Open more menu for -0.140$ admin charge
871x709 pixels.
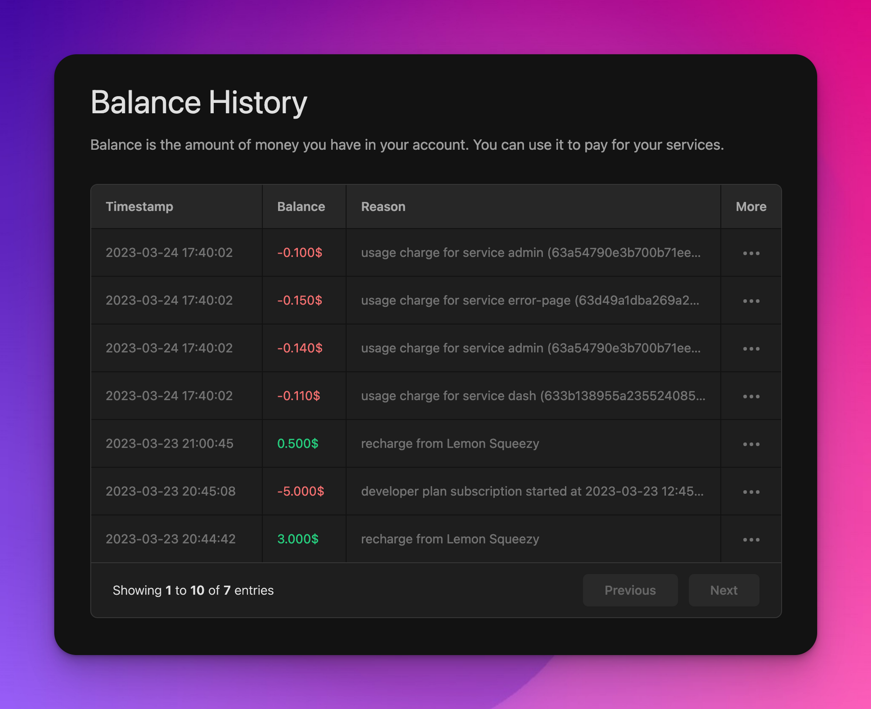[x=751, y=348]
